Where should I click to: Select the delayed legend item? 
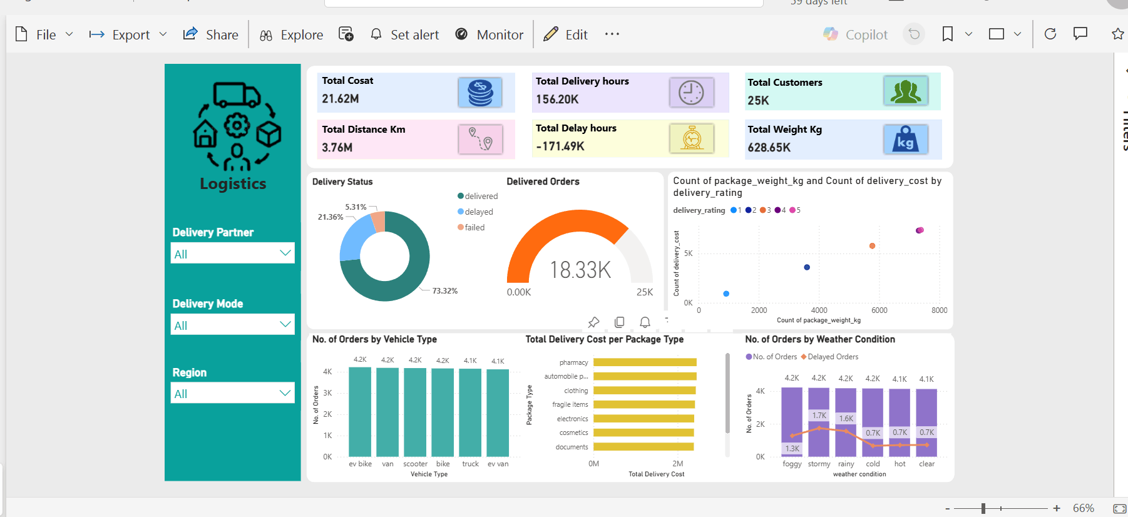point(478,212)
